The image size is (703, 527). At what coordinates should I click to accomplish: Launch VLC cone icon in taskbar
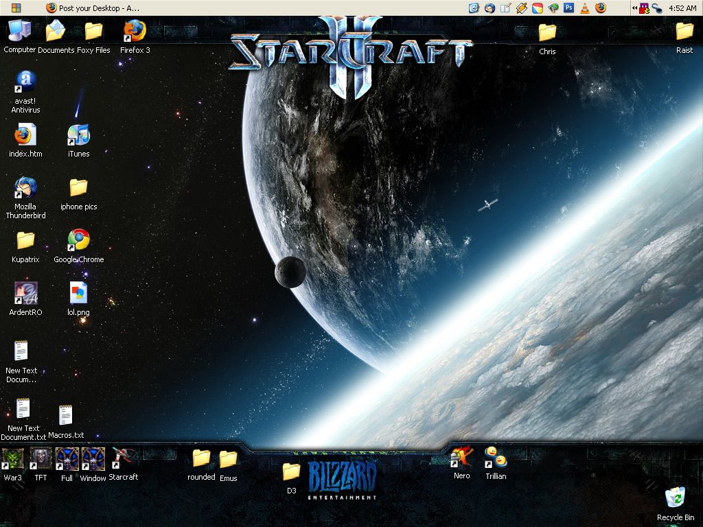coord(585,8)
